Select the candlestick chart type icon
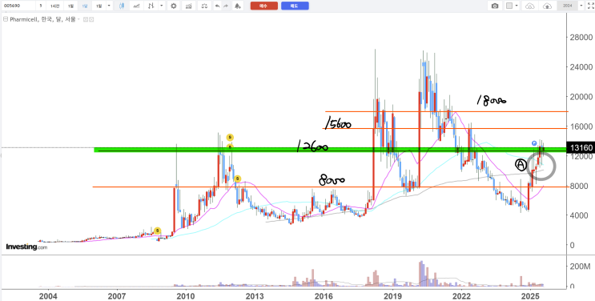Screen dimensions: 595x301 (122, 6)
